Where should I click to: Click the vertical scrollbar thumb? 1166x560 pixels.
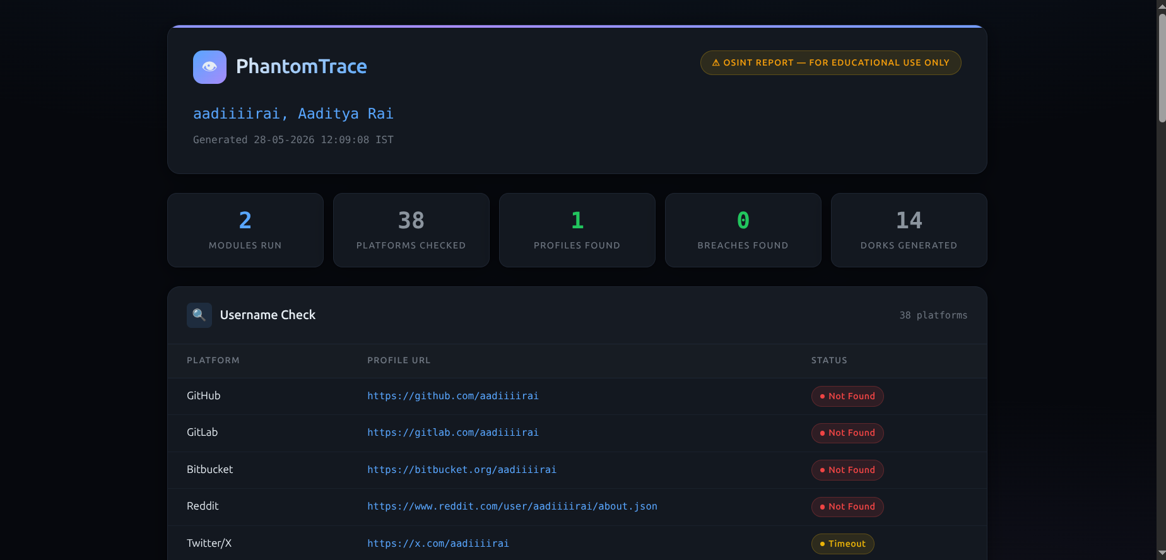click(1162, 67)
